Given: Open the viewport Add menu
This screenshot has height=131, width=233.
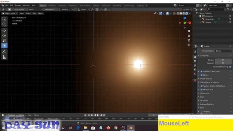Looking at the screenshot, I should [x=34, y=13].
